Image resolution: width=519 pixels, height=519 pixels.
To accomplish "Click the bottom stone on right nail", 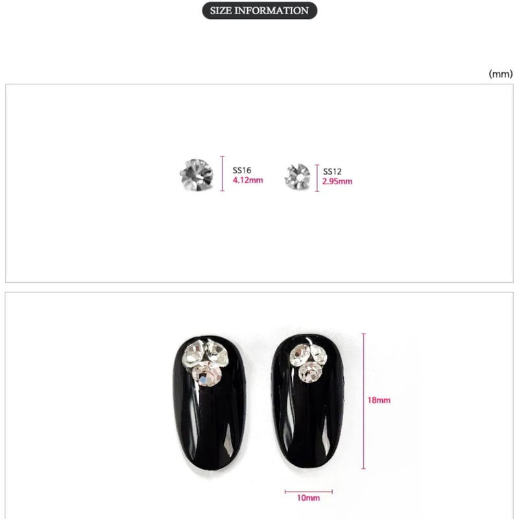I will tap(310, 372).
